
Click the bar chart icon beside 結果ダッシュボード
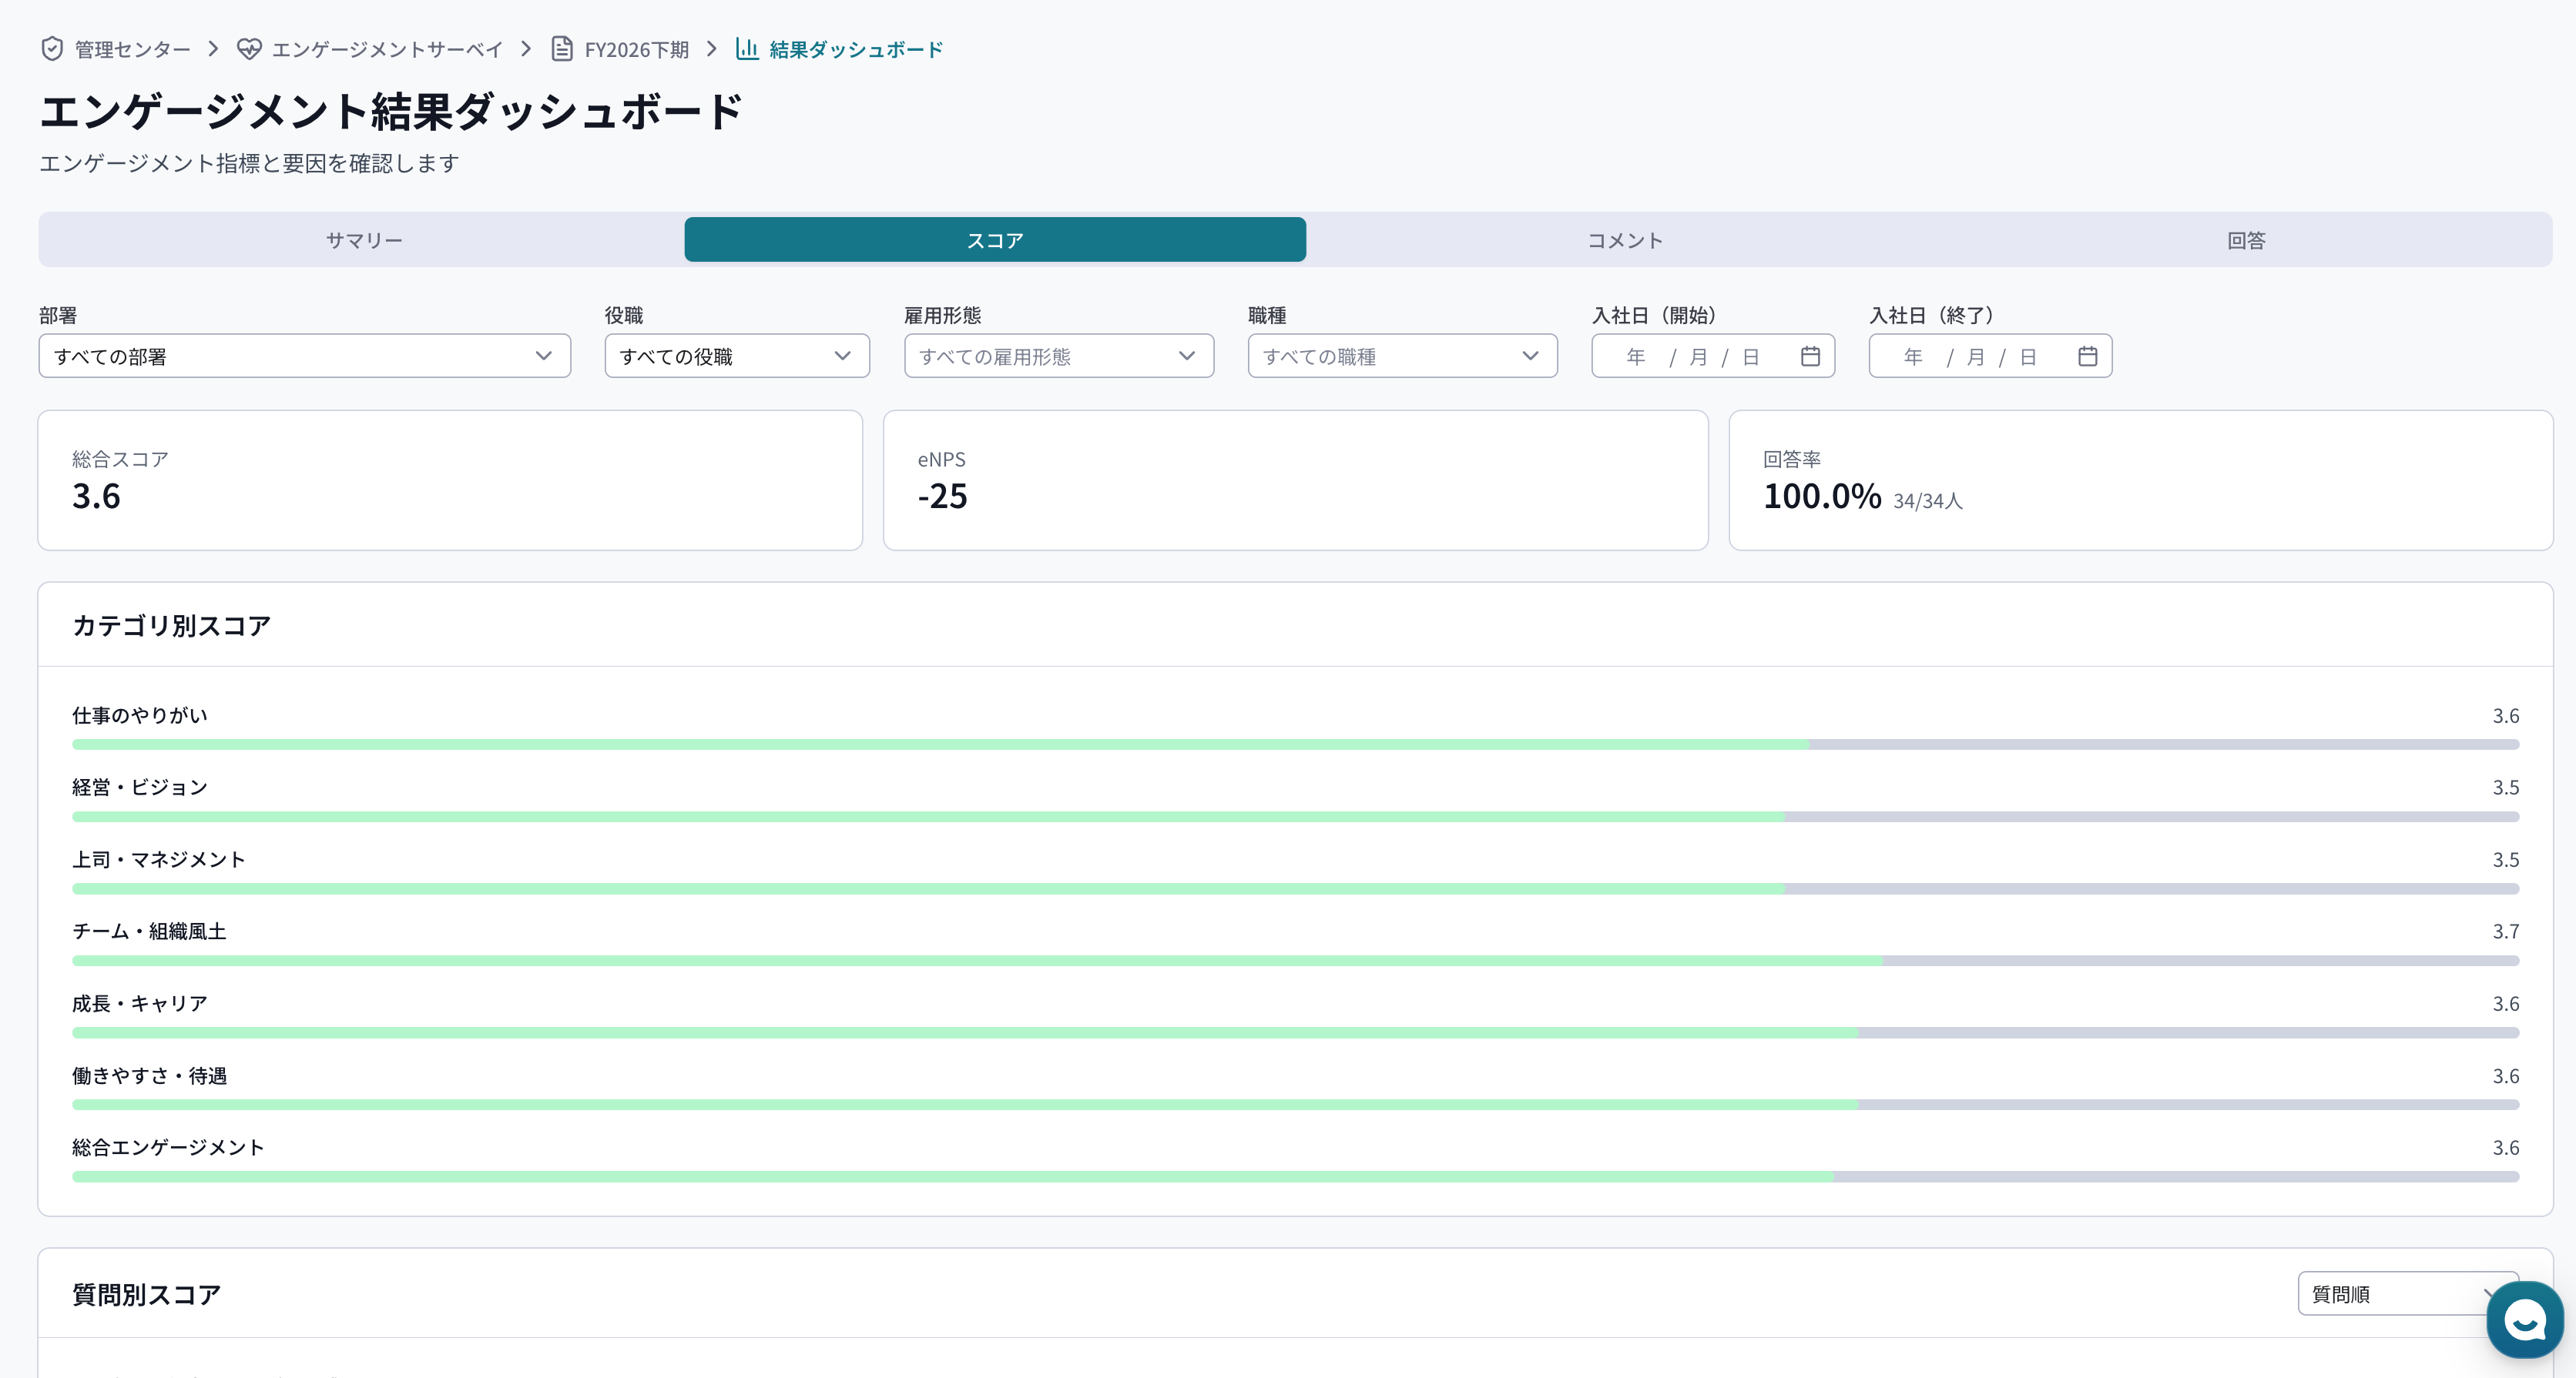(746, 48)
